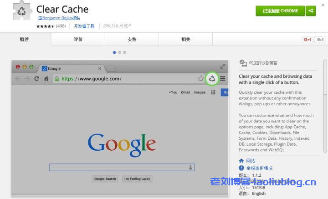
Task: Click the I'm Feeling Lucky button
Action: point(137,179)
